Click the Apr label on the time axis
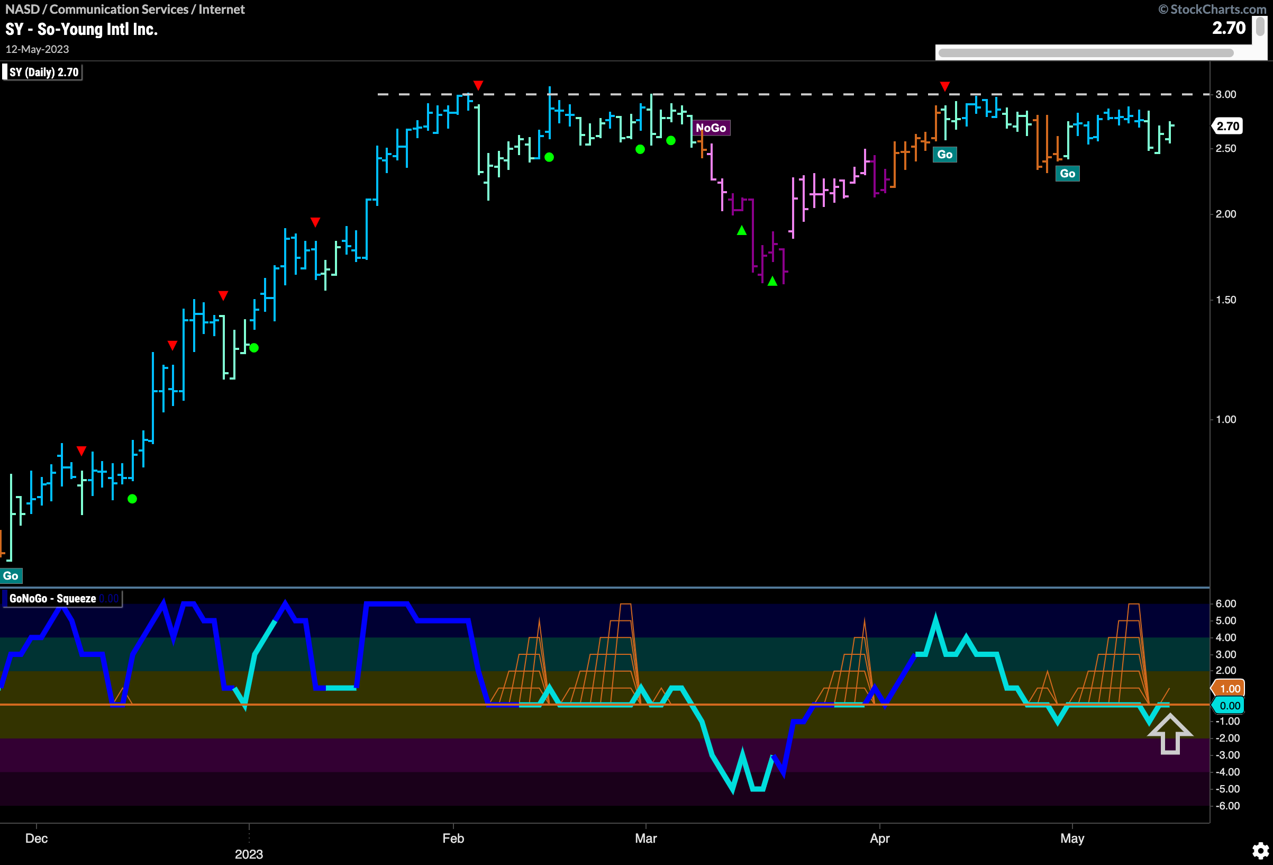The height and width of the screenshot is (865, 1273). tap(880, 838)
